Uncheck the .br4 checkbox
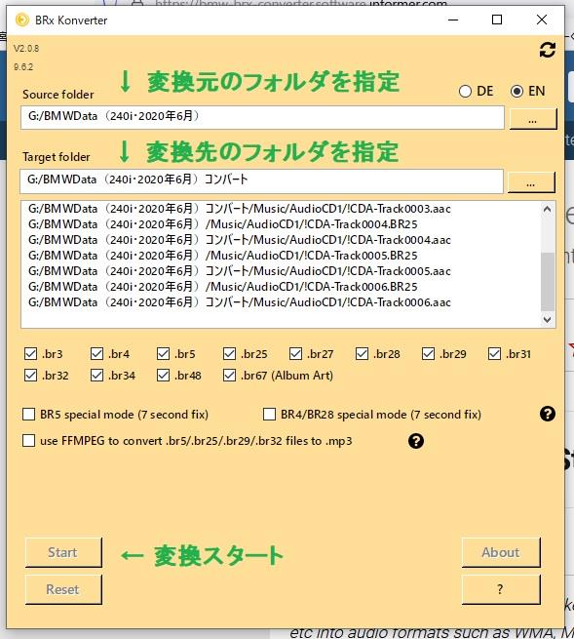 pyautogui.click(x=96, y=353)
